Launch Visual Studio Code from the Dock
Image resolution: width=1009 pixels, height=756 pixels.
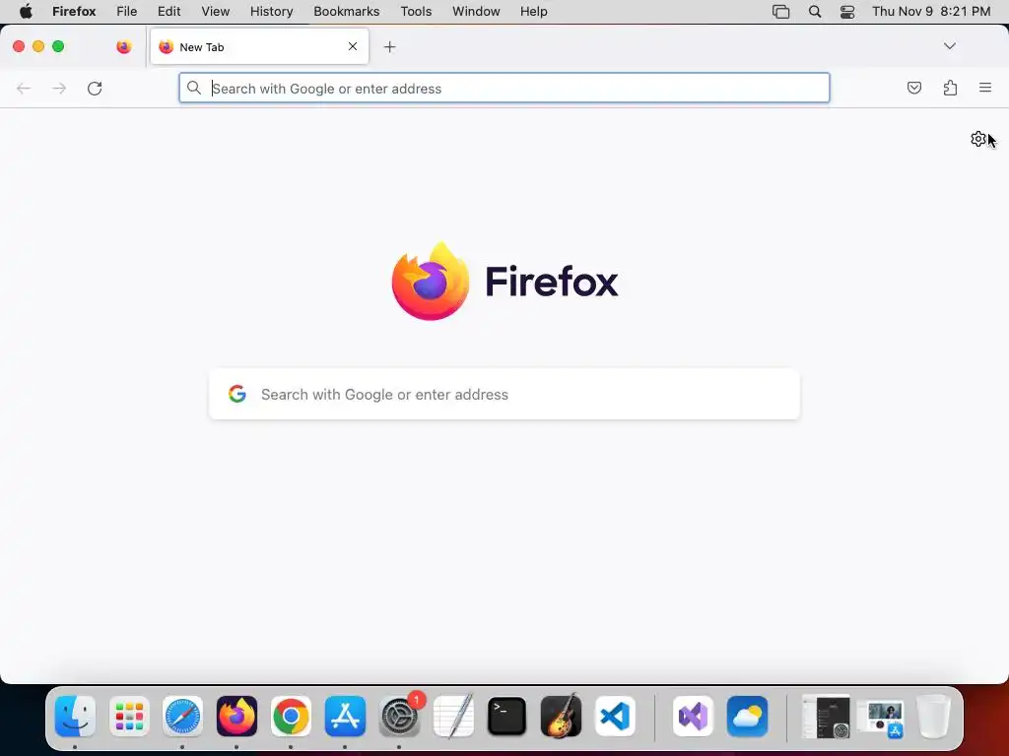click(615, 717)
